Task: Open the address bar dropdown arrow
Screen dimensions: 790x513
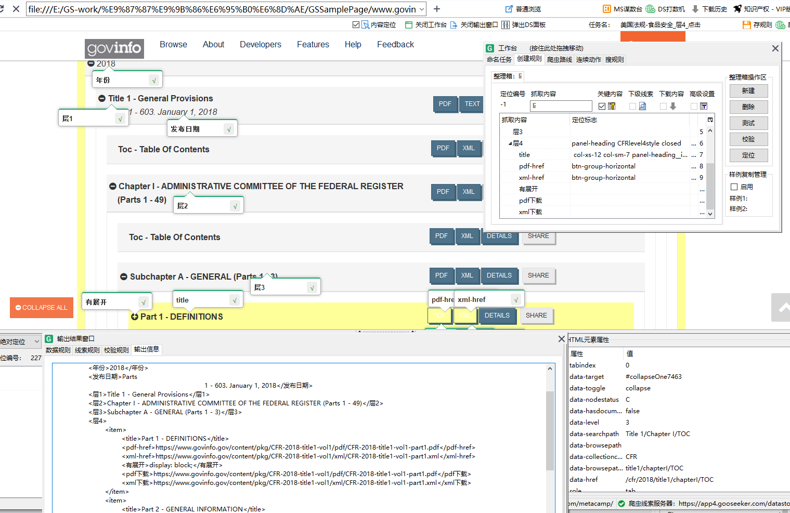Action: point(421,9)
